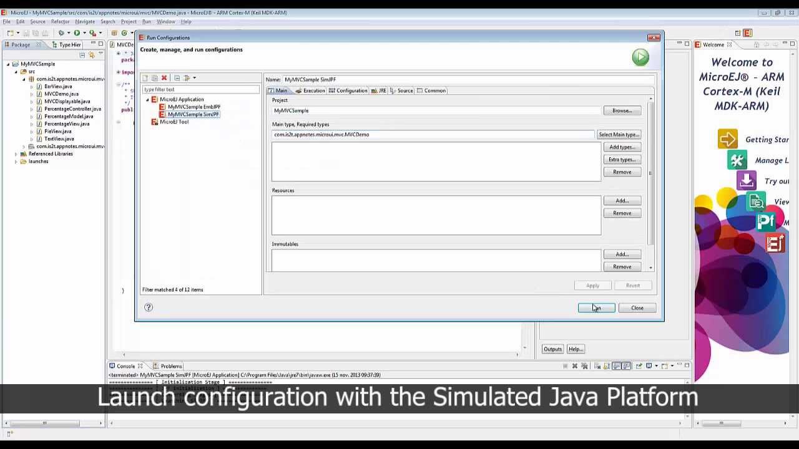
Task: Click the New toolbar icon
Action: [10, 32]
